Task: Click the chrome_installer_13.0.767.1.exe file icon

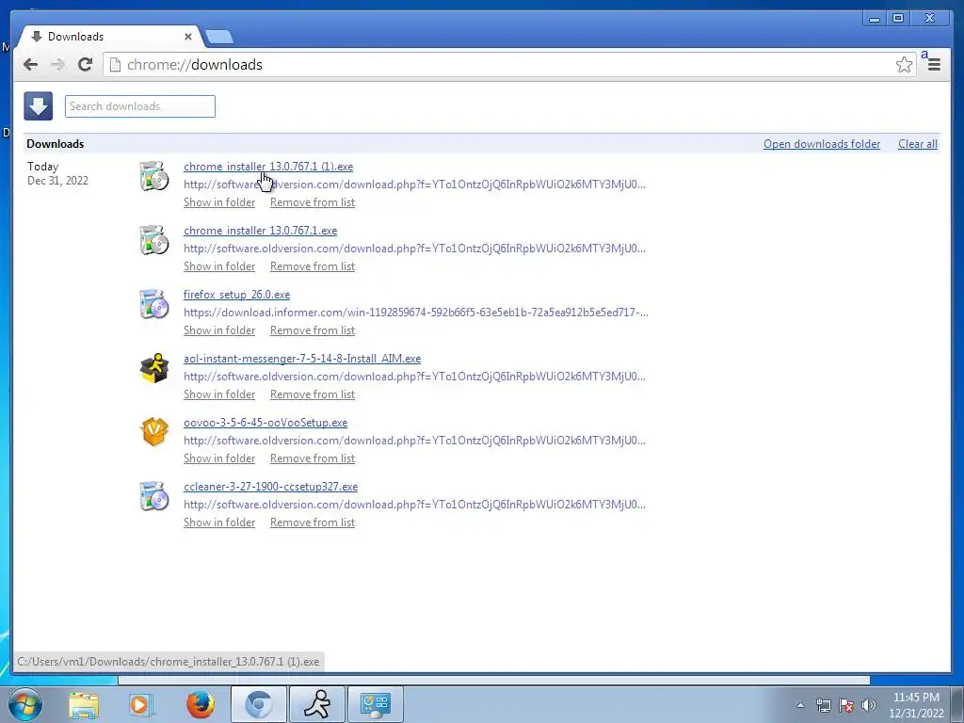Action: pos(153,240)
